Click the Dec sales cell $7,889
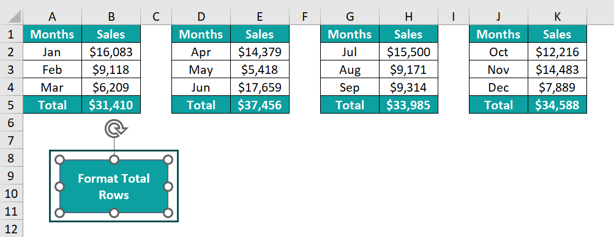Viewport: 614px width, 237px height. tap(557, 87)
